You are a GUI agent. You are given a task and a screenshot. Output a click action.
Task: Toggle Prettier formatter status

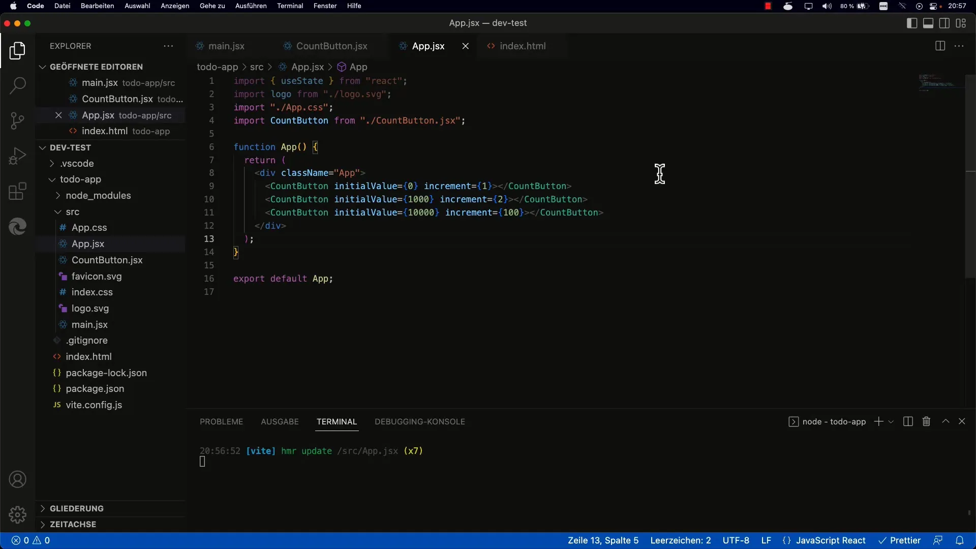(x=900, y=540)
